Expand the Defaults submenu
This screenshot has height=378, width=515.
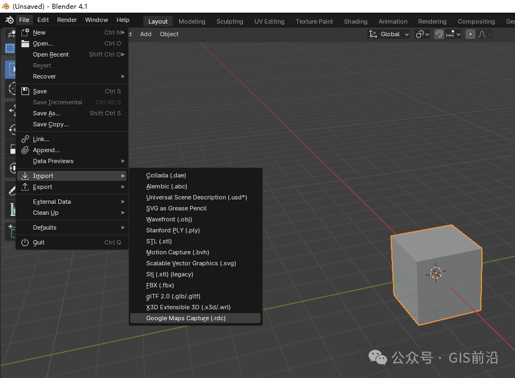(72, 227)
